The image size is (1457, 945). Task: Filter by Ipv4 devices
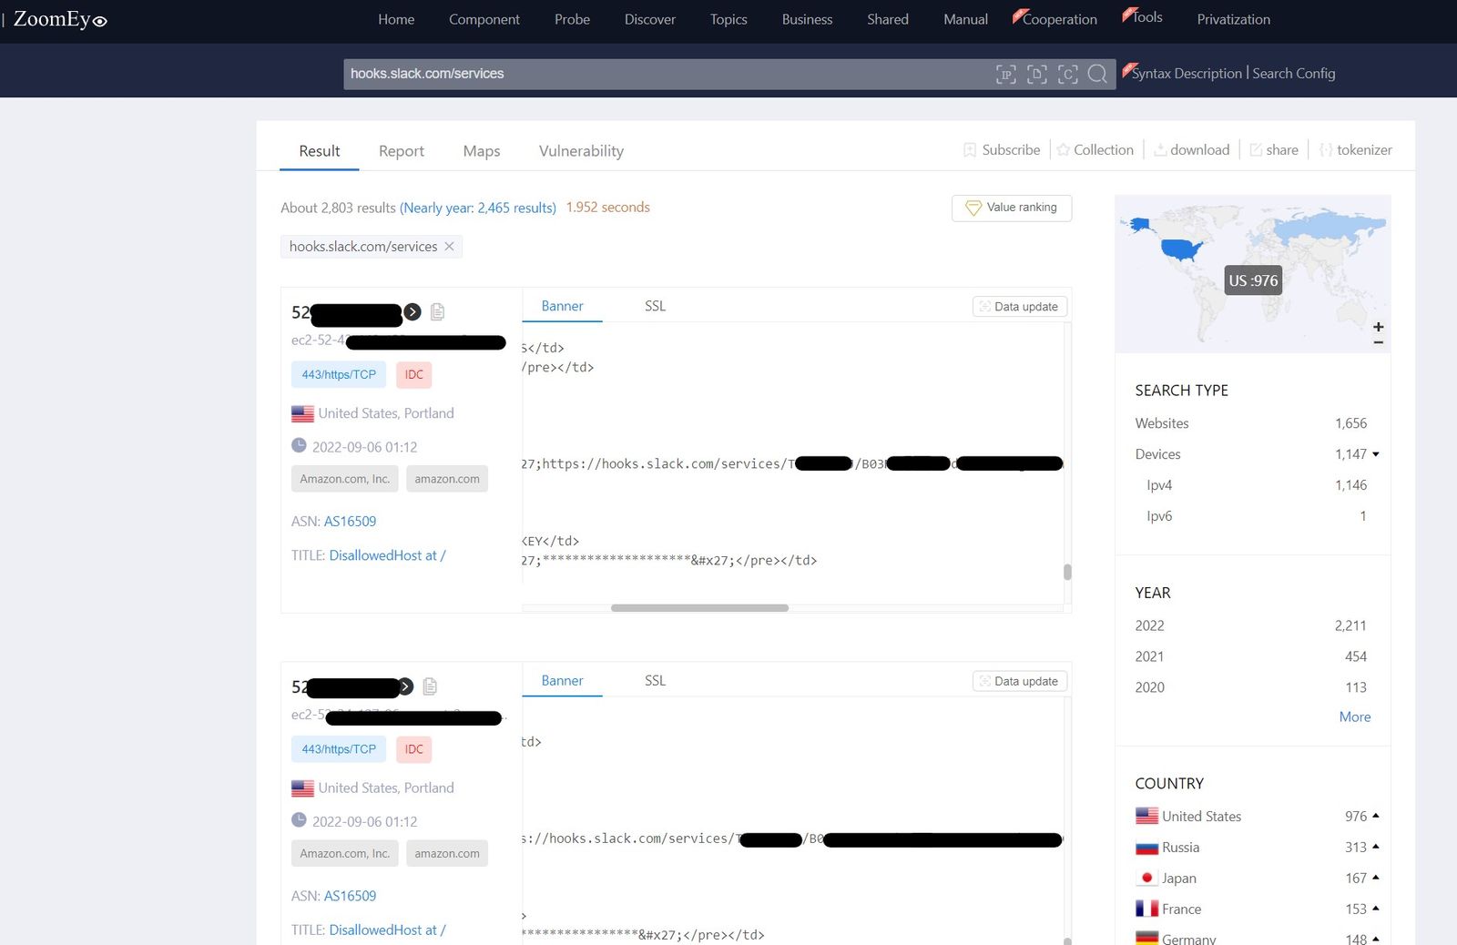pyautogui.click(x=1256, y=485)
